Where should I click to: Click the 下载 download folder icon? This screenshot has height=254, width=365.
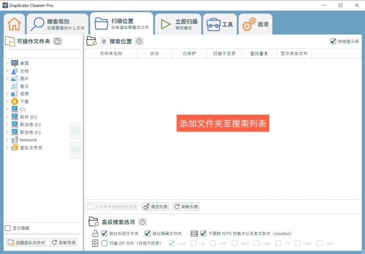tap(15, 102)
